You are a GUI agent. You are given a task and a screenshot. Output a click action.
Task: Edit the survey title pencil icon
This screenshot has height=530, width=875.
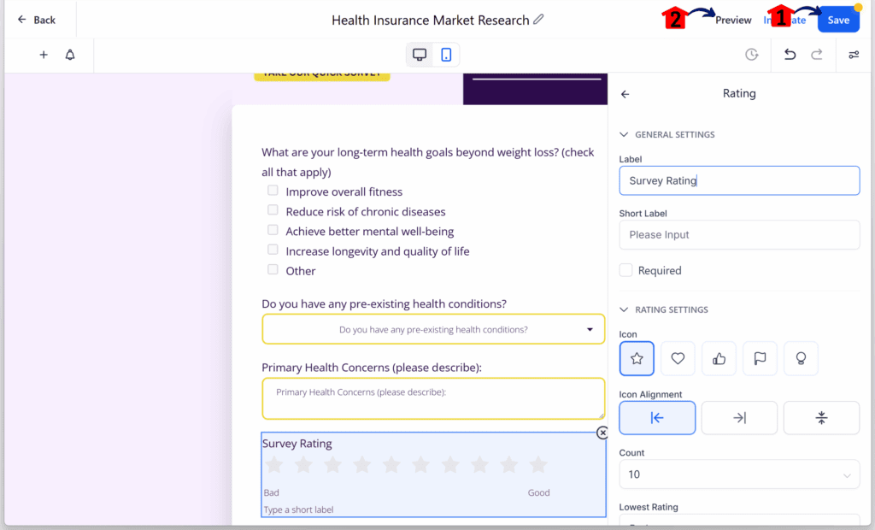tap(538, 20)
